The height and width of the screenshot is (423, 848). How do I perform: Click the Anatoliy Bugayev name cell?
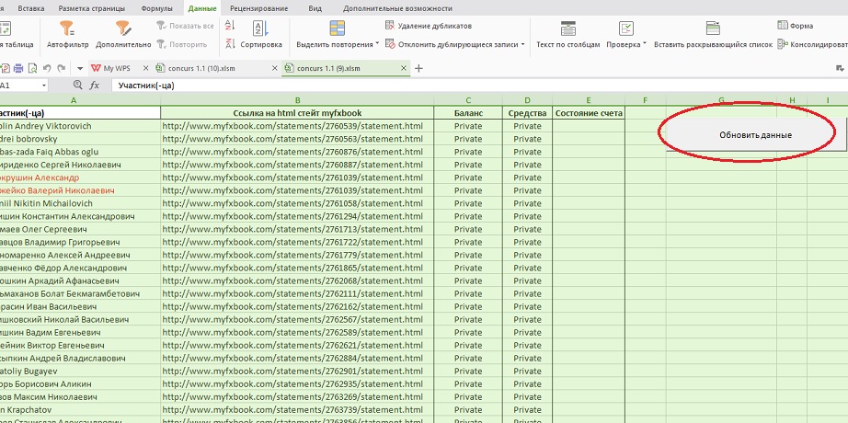[x=80, y=372]
